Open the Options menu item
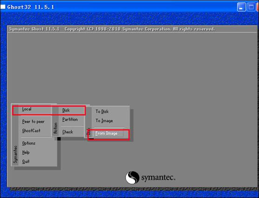 [x=29, y=143]
